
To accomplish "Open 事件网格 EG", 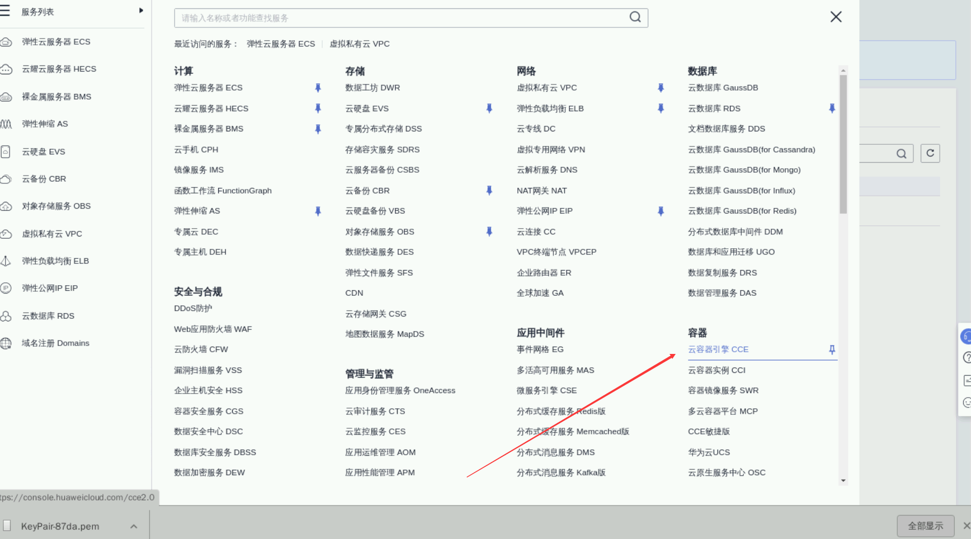I will pyautogui.click(x=540, y=349).
